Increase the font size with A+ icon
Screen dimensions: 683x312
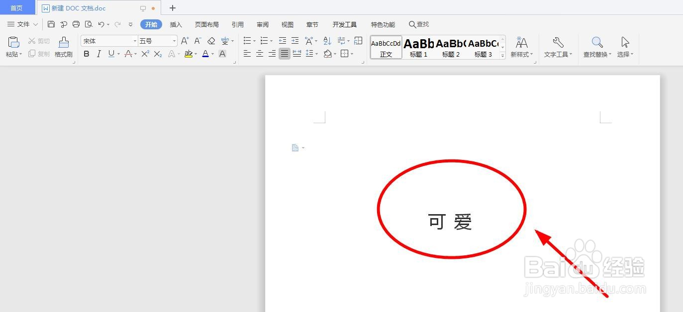[x=185, y=40]
